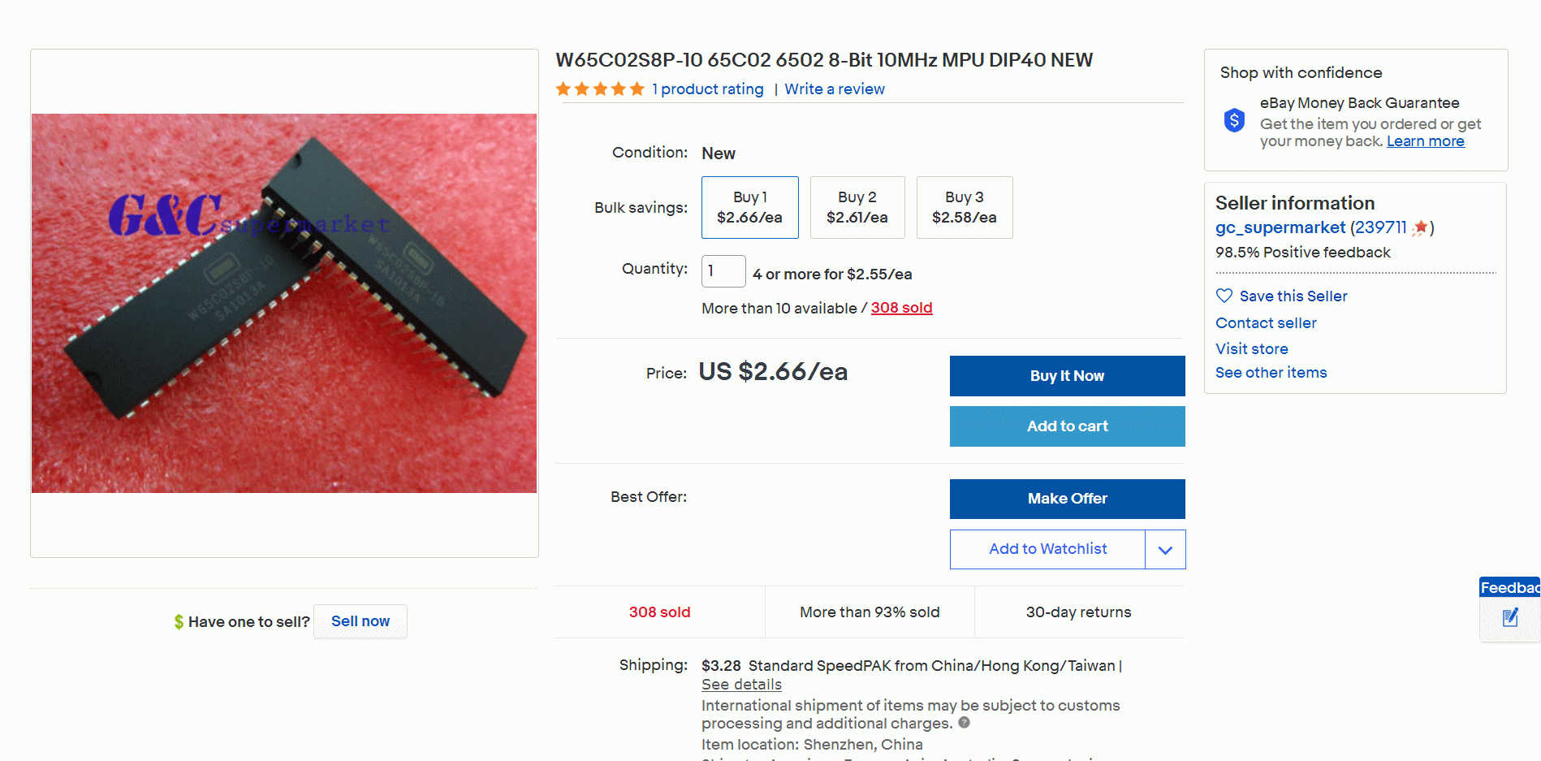Enlarge the W65C02S chip product photo
The height and width of the screenshot is (761, 1541).
click(x=284, y=303)
